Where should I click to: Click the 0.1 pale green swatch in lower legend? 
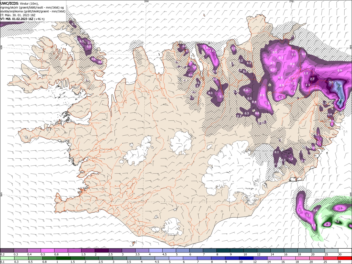point(7,258)
